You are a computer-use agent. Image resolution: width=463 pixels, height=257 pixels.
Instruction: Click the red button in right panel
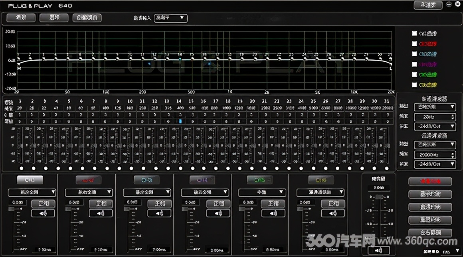(430, 181)
